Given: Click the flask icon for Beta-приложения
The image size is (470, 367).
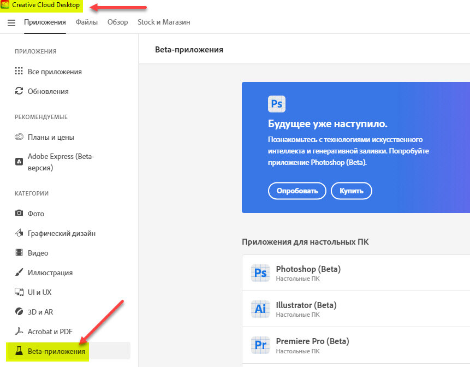Looking at the screenshot, I should click(19, 351).
